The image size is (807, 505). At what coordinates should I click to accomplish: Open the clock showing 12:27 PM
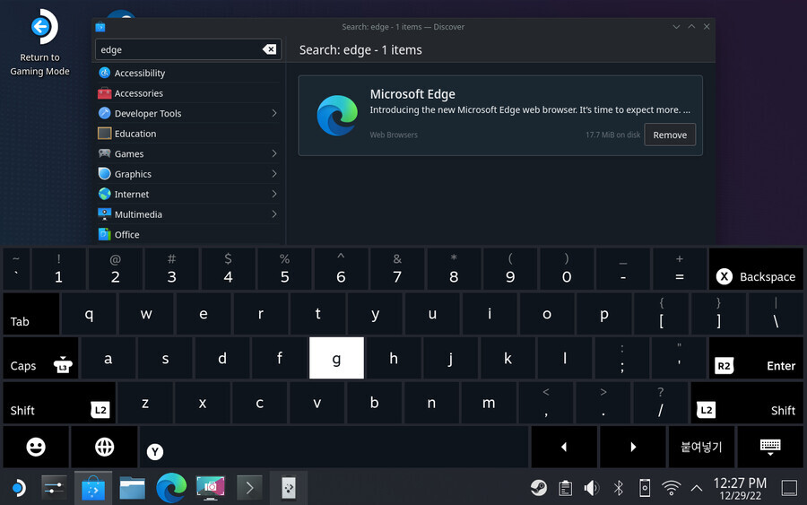[x=740, y=488]
